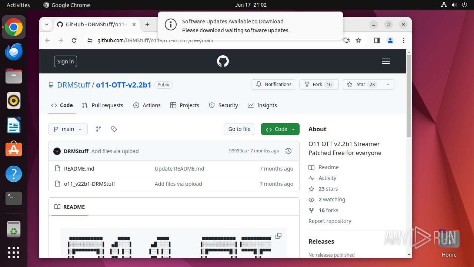
Task: Open the system status menu
Action: pos(454,5)
